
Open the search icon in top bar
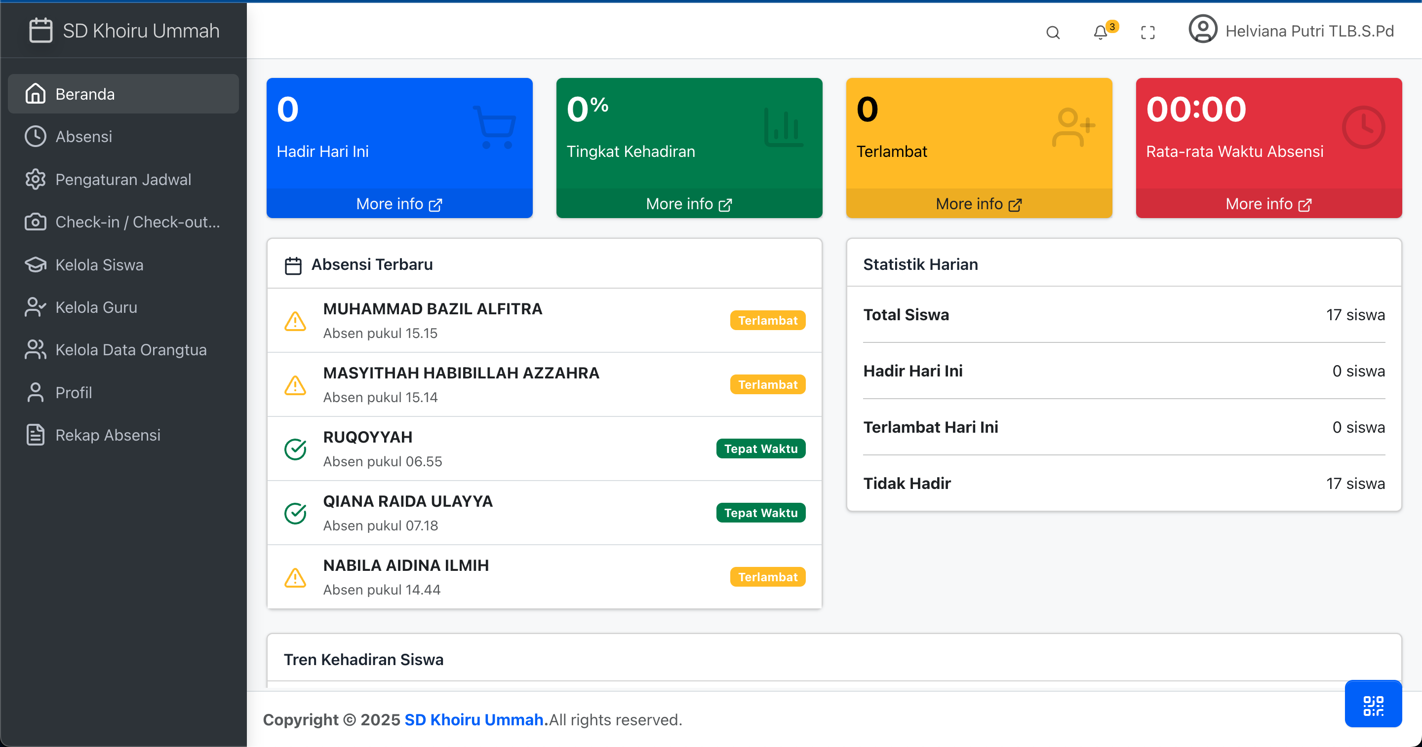click(x=1052, y=33)
